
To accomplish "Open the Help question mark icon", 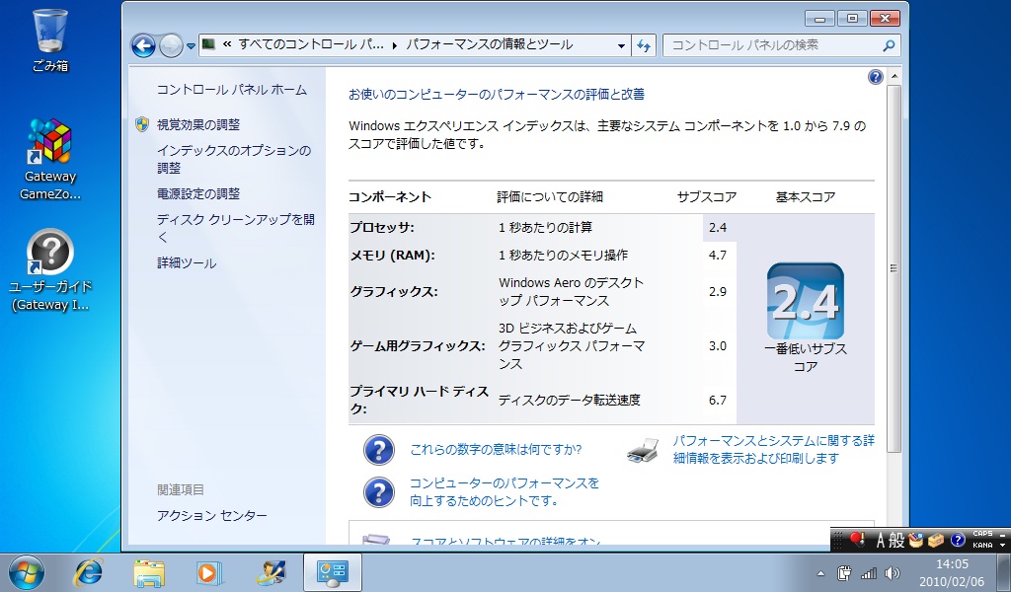I will click(x=875, y=77).
